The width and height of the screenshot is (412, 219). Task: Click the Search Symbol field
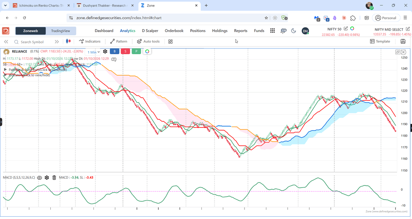point(32,42)
